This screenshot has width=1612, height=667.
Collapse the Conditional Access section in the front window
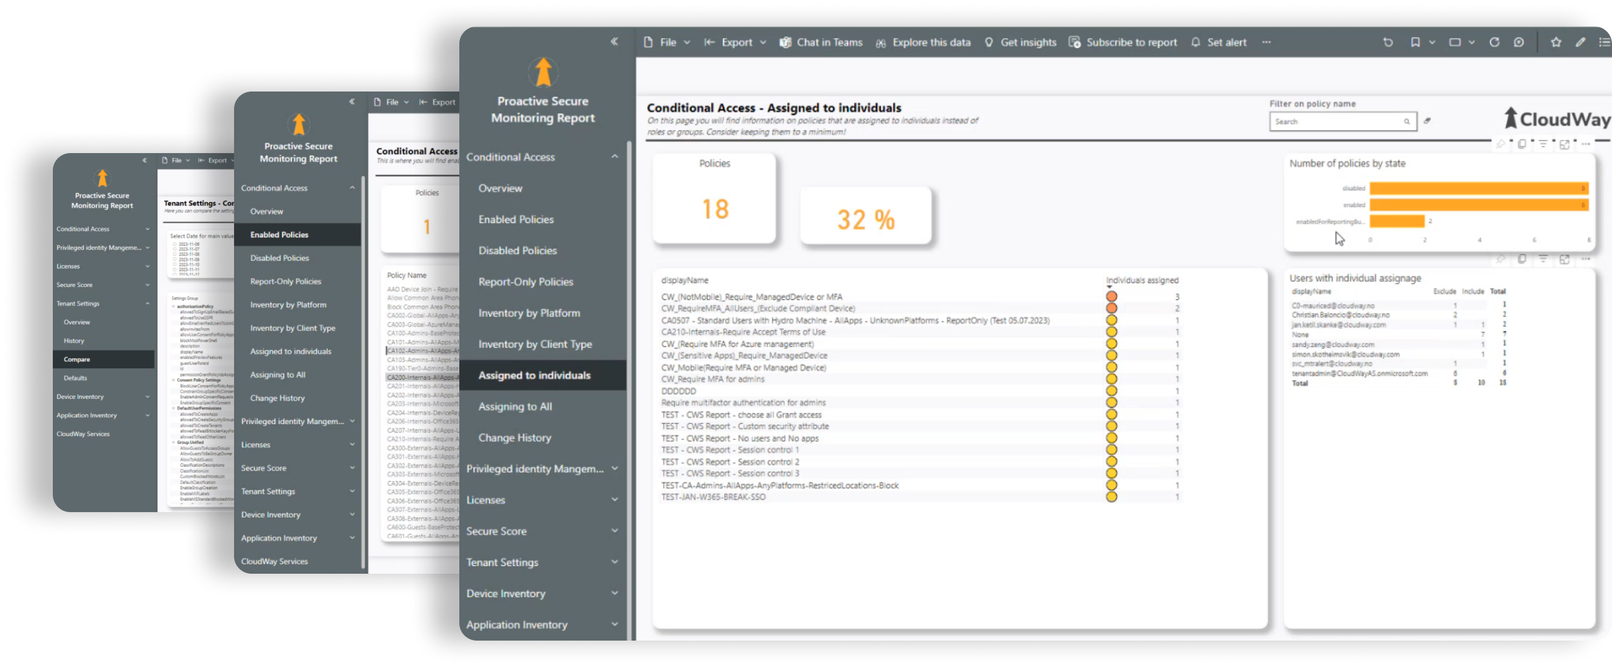614,157
